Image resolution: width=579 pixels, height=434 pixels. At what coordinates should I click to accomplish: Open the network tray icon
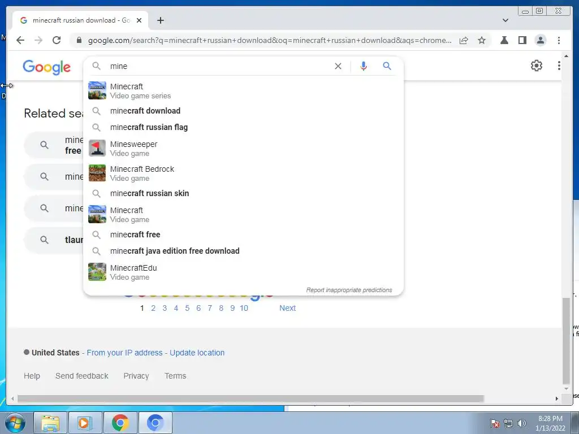(x=508, y=423)
